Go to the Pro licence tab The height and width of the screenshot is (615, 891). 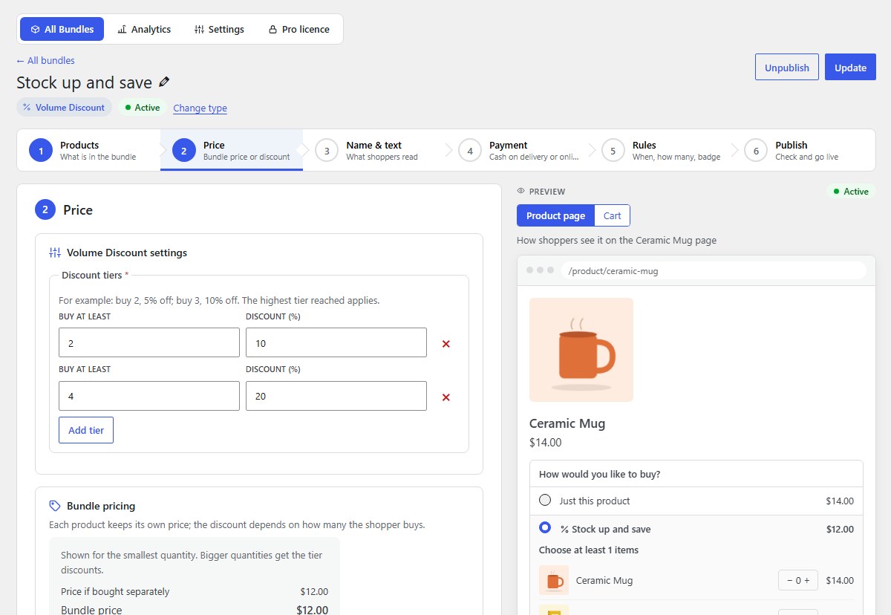click(298, 29)
